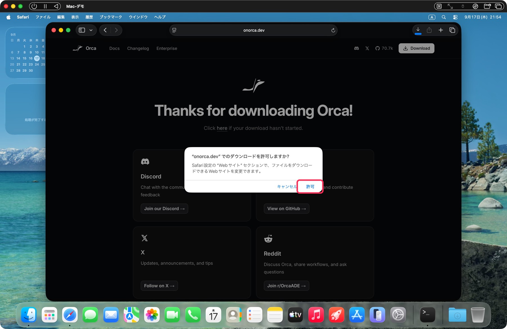The image size is (507, 329).
Task: Open Maps in the Dock
Action: point(132,315)
